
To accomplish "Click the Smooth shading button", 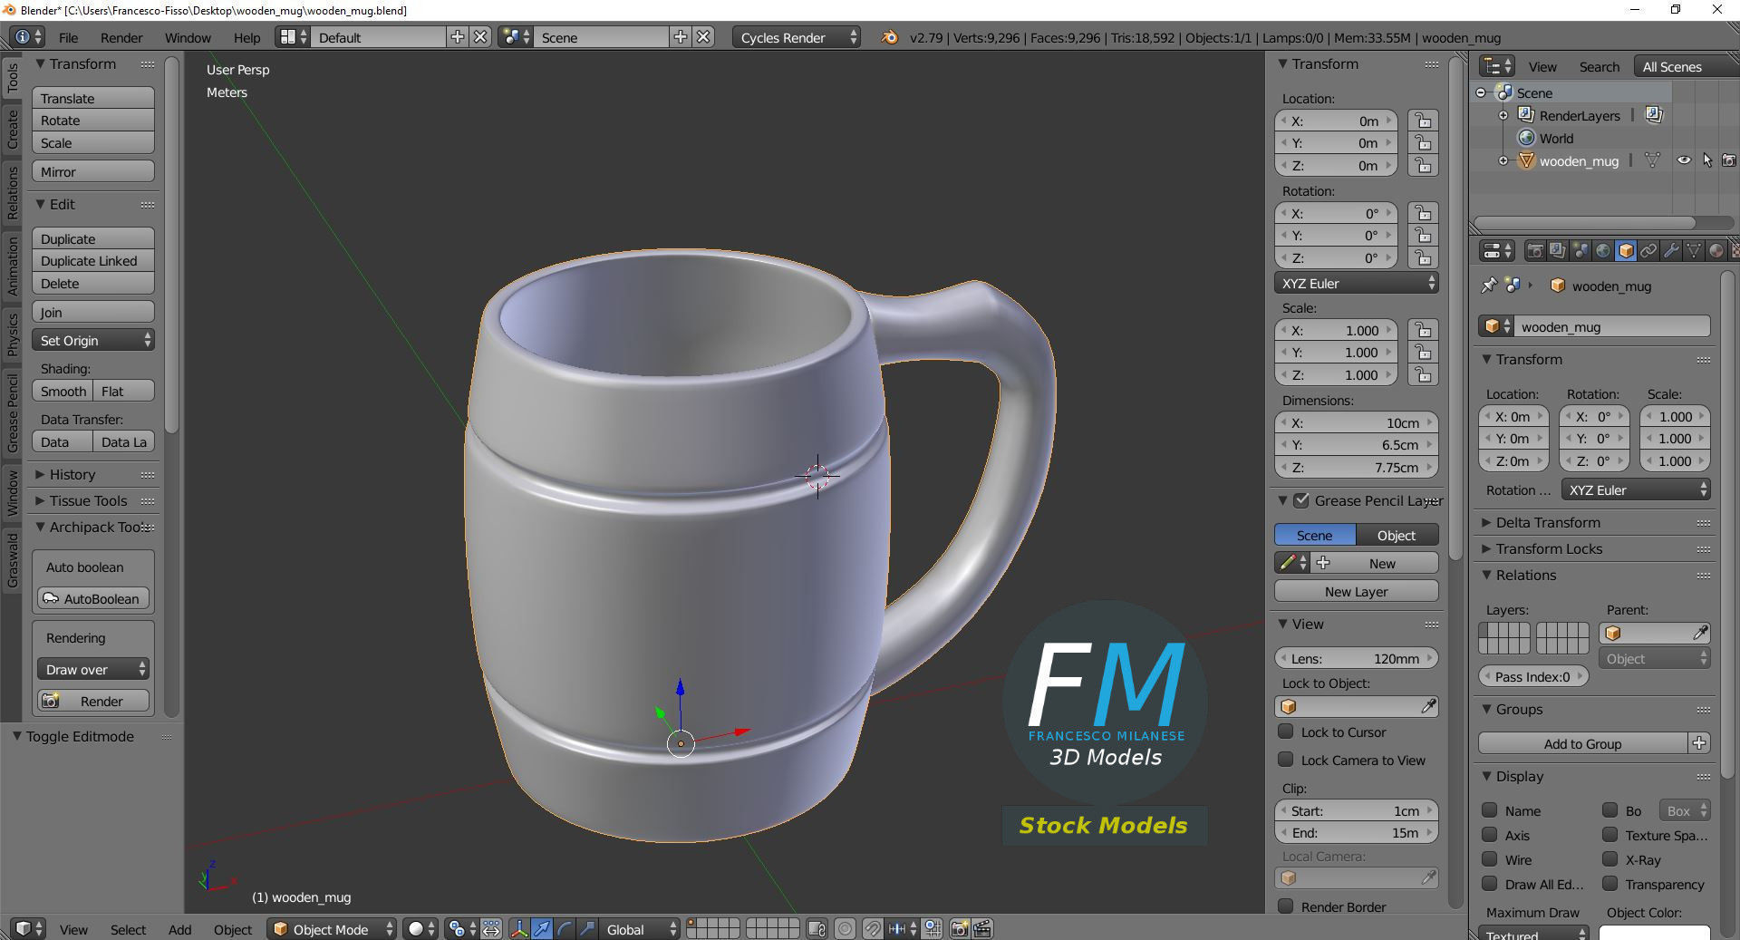I will [x=63, y=391].
